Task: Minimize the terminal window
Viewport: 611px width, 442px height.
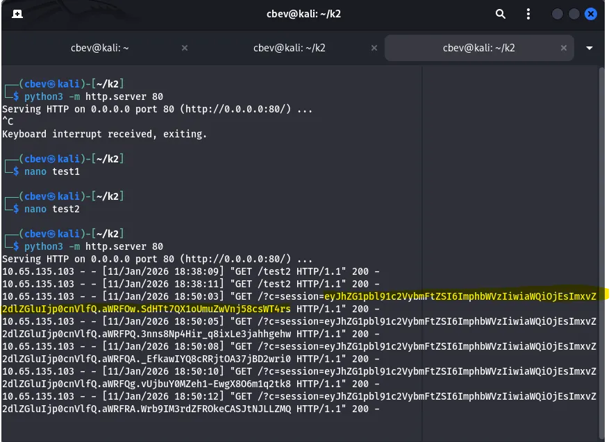Action: pos(558,14)
